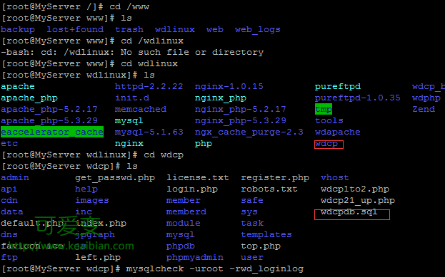Image resolution: width=445 pixels, height=277 pixels.
Task: Click the boxed 'wdcp' directory name
Action: 326,144
